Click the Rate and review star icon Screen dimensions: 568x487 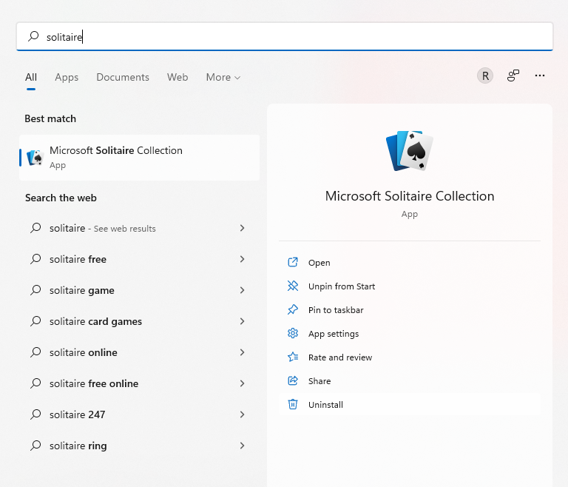[293, 357]
